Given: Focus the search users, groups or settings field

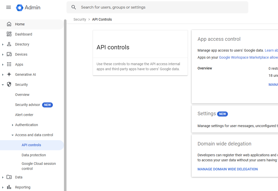Looking at the screenshot, I should 157,7.
